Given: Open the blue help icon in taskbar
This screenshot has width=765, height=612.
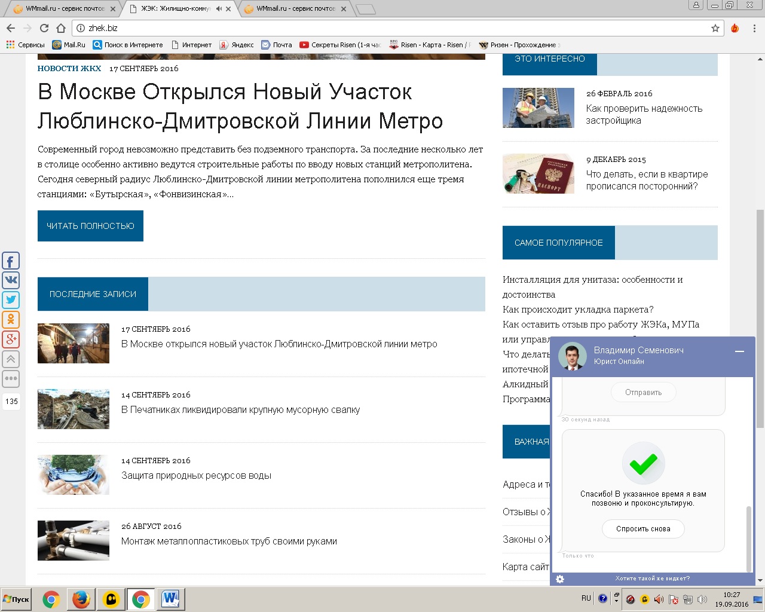Looking at the screenshot, I should click(x=603, y=598).
